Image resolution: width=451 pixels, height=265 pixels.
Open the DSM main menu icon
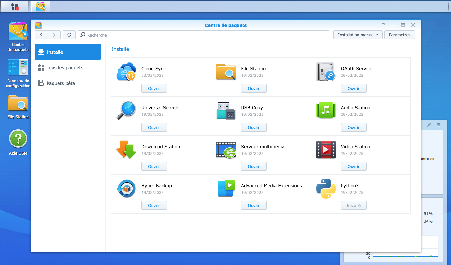[x=15, y=7]
